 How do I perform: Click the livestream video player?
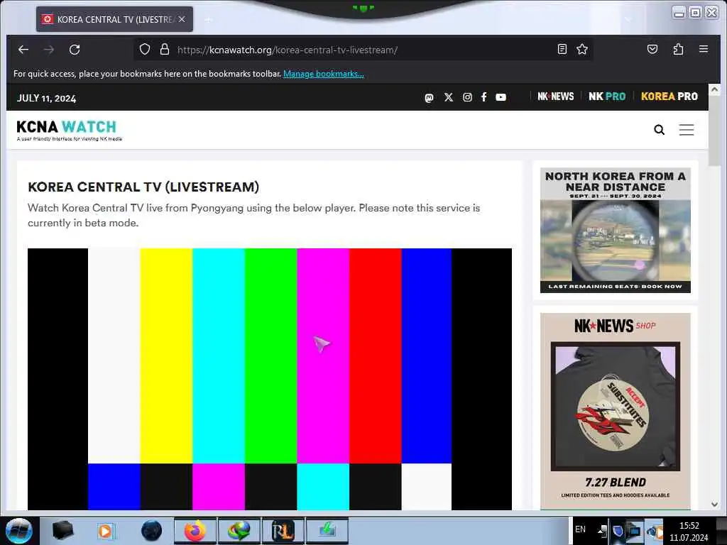pyautogui.click(x=270, y=379)
